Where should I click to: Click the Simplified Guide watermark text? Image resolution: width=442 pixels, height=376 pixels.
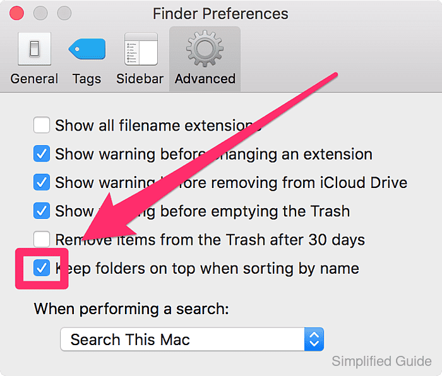(381, 361)
